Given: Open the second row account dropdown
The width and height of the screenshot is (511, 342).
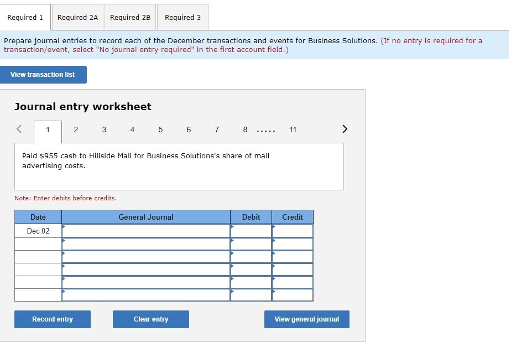Looking at the screenshot, I should tap(147, 243).
